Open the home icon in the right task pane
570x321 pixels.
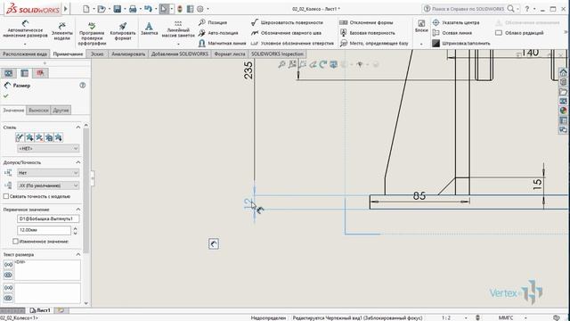(563, 72)
